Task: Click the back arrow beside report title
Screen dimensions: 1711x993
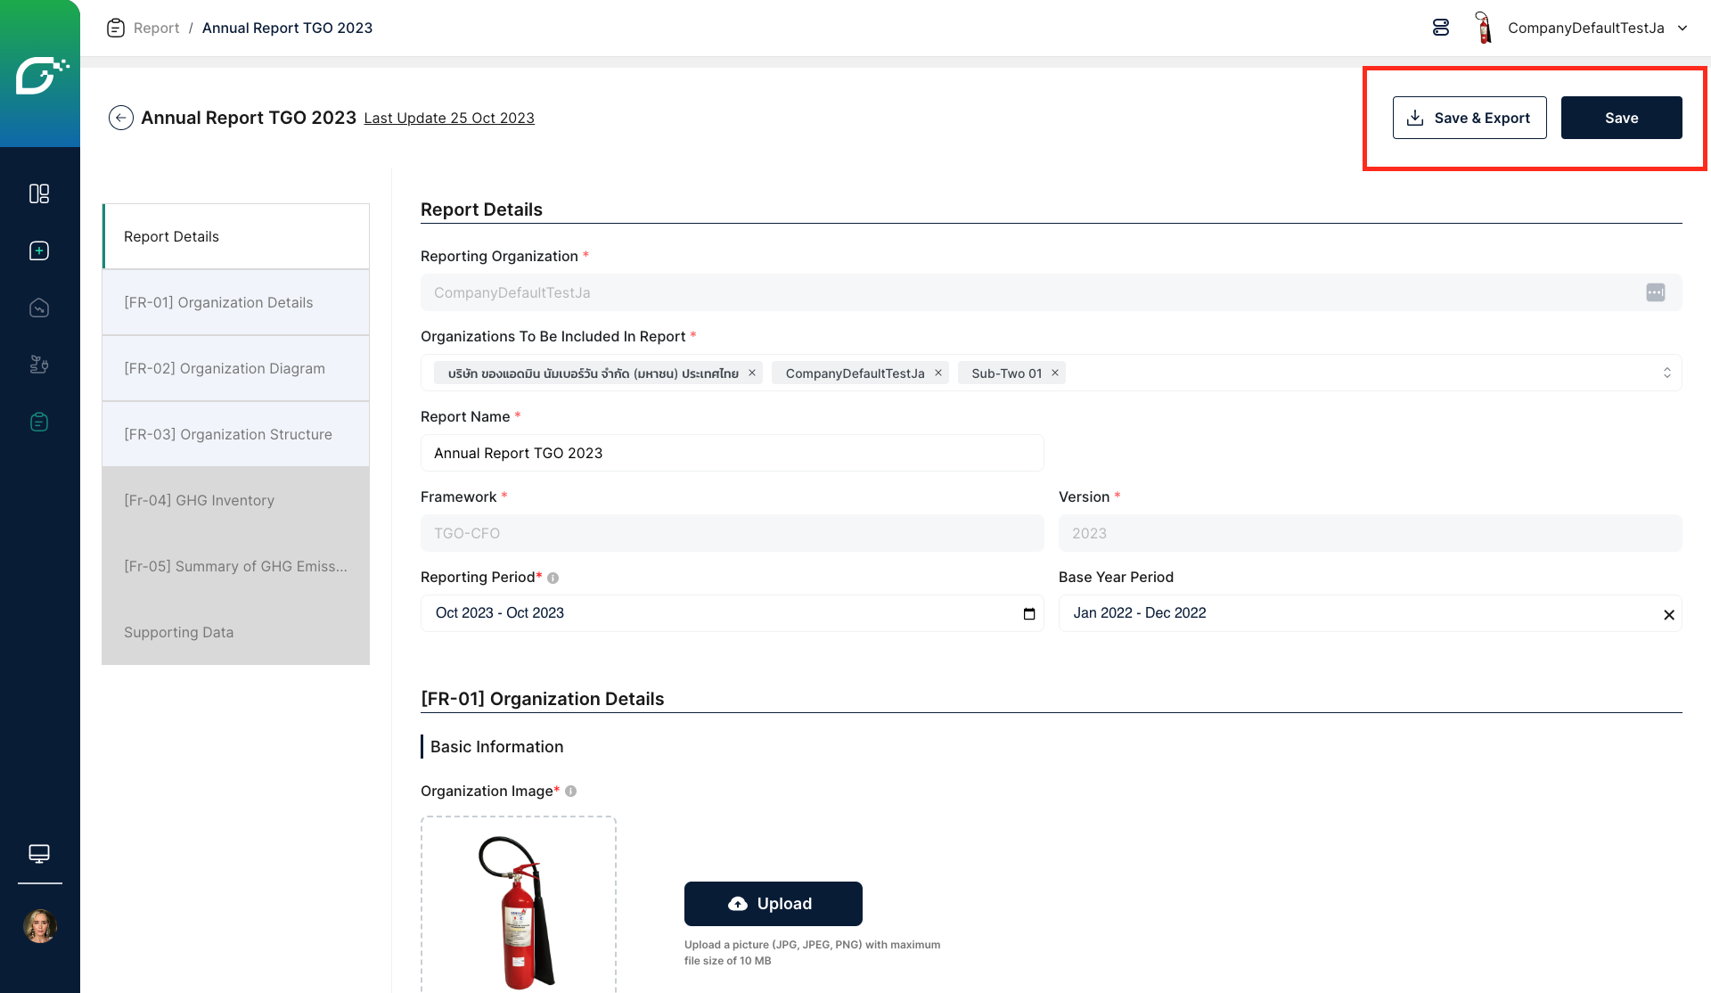Action: (121, 118)
